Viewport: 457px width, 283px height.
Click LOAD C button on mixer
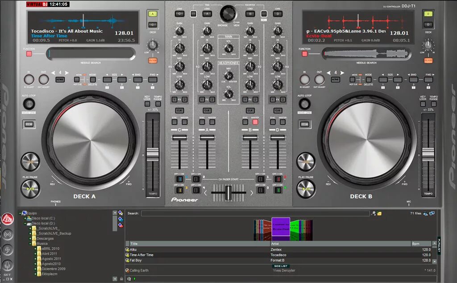(x=179, y=14)
